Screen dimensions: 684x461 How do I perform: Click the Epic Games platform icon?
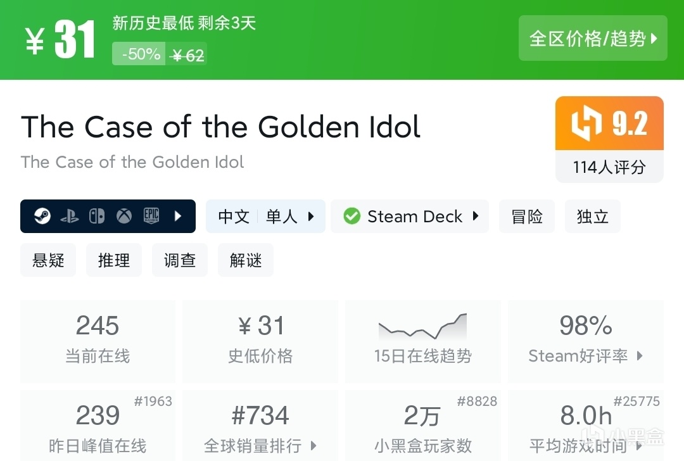(x=151, y=217)
